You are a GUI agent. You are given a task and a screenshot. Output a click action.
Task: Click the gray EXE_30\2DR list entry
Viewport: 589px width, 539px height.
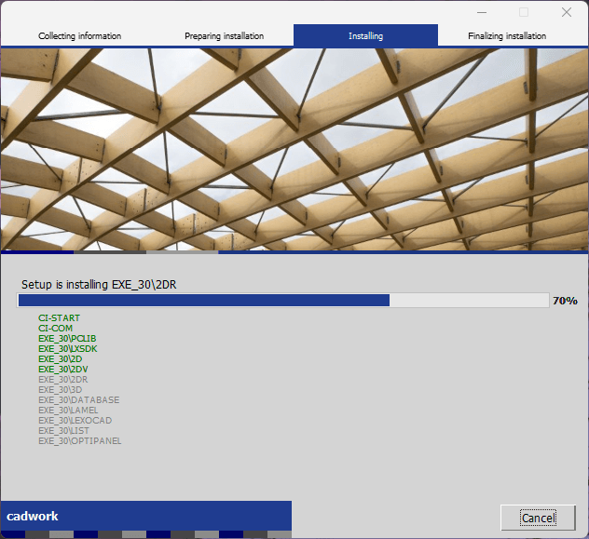tap(63, 380)
